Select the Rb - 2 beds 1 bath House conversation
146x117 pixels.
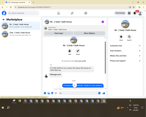click(x=20, y=26)
